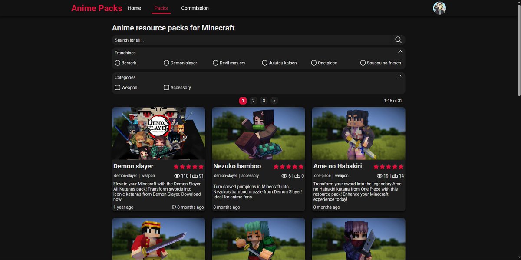Click the Search for all input field
This screenshot has width=521, height=260.
252,40
